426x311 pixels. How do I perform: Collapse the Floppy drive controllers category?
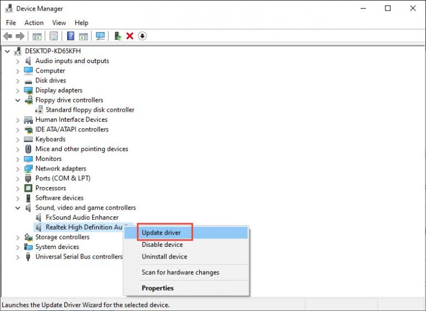point(18,100)
